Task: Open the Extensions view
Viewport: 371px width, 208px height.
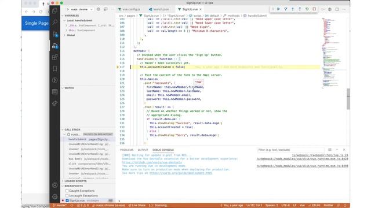Action: click(54, 57)
